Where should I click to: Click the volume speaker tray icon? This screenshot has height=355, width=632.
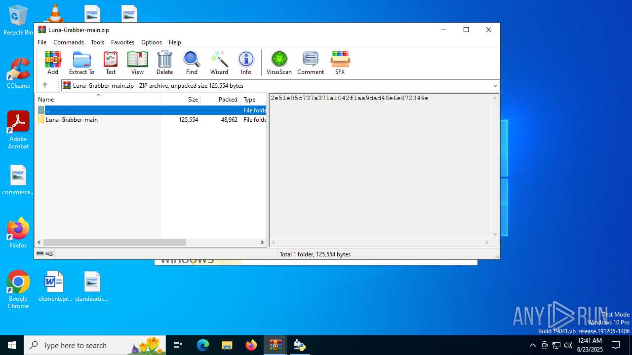coord(568,345)
